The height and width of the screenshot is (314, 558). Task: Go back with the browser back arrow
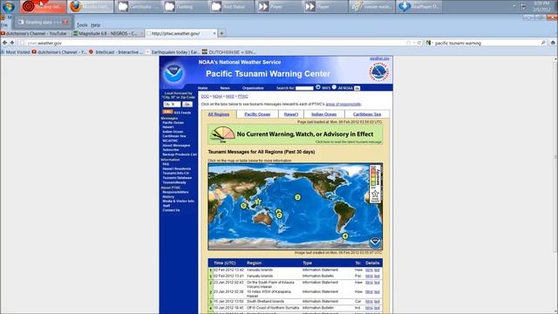(x=4, y=43)
